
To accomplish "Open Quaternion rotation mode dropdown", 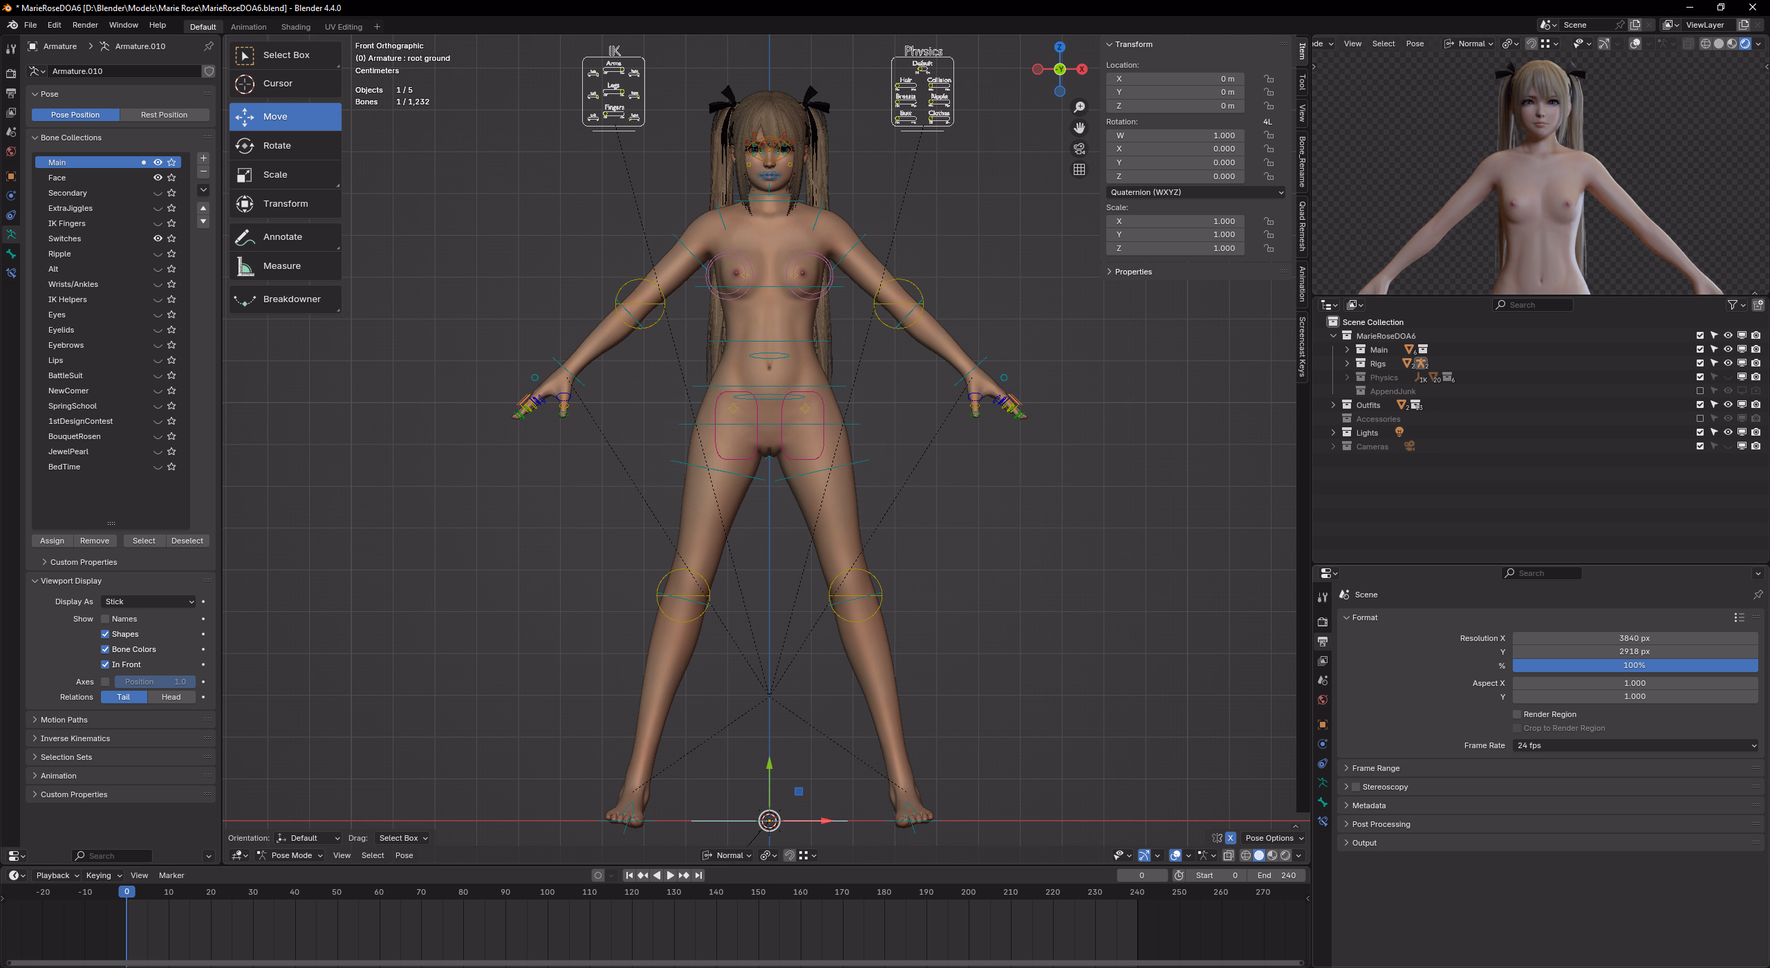I will coord(1195,192).
